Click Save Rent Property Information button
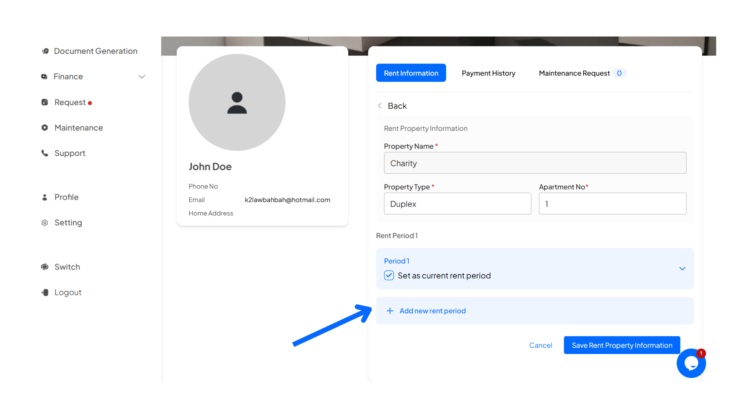 tap(622, 345)
